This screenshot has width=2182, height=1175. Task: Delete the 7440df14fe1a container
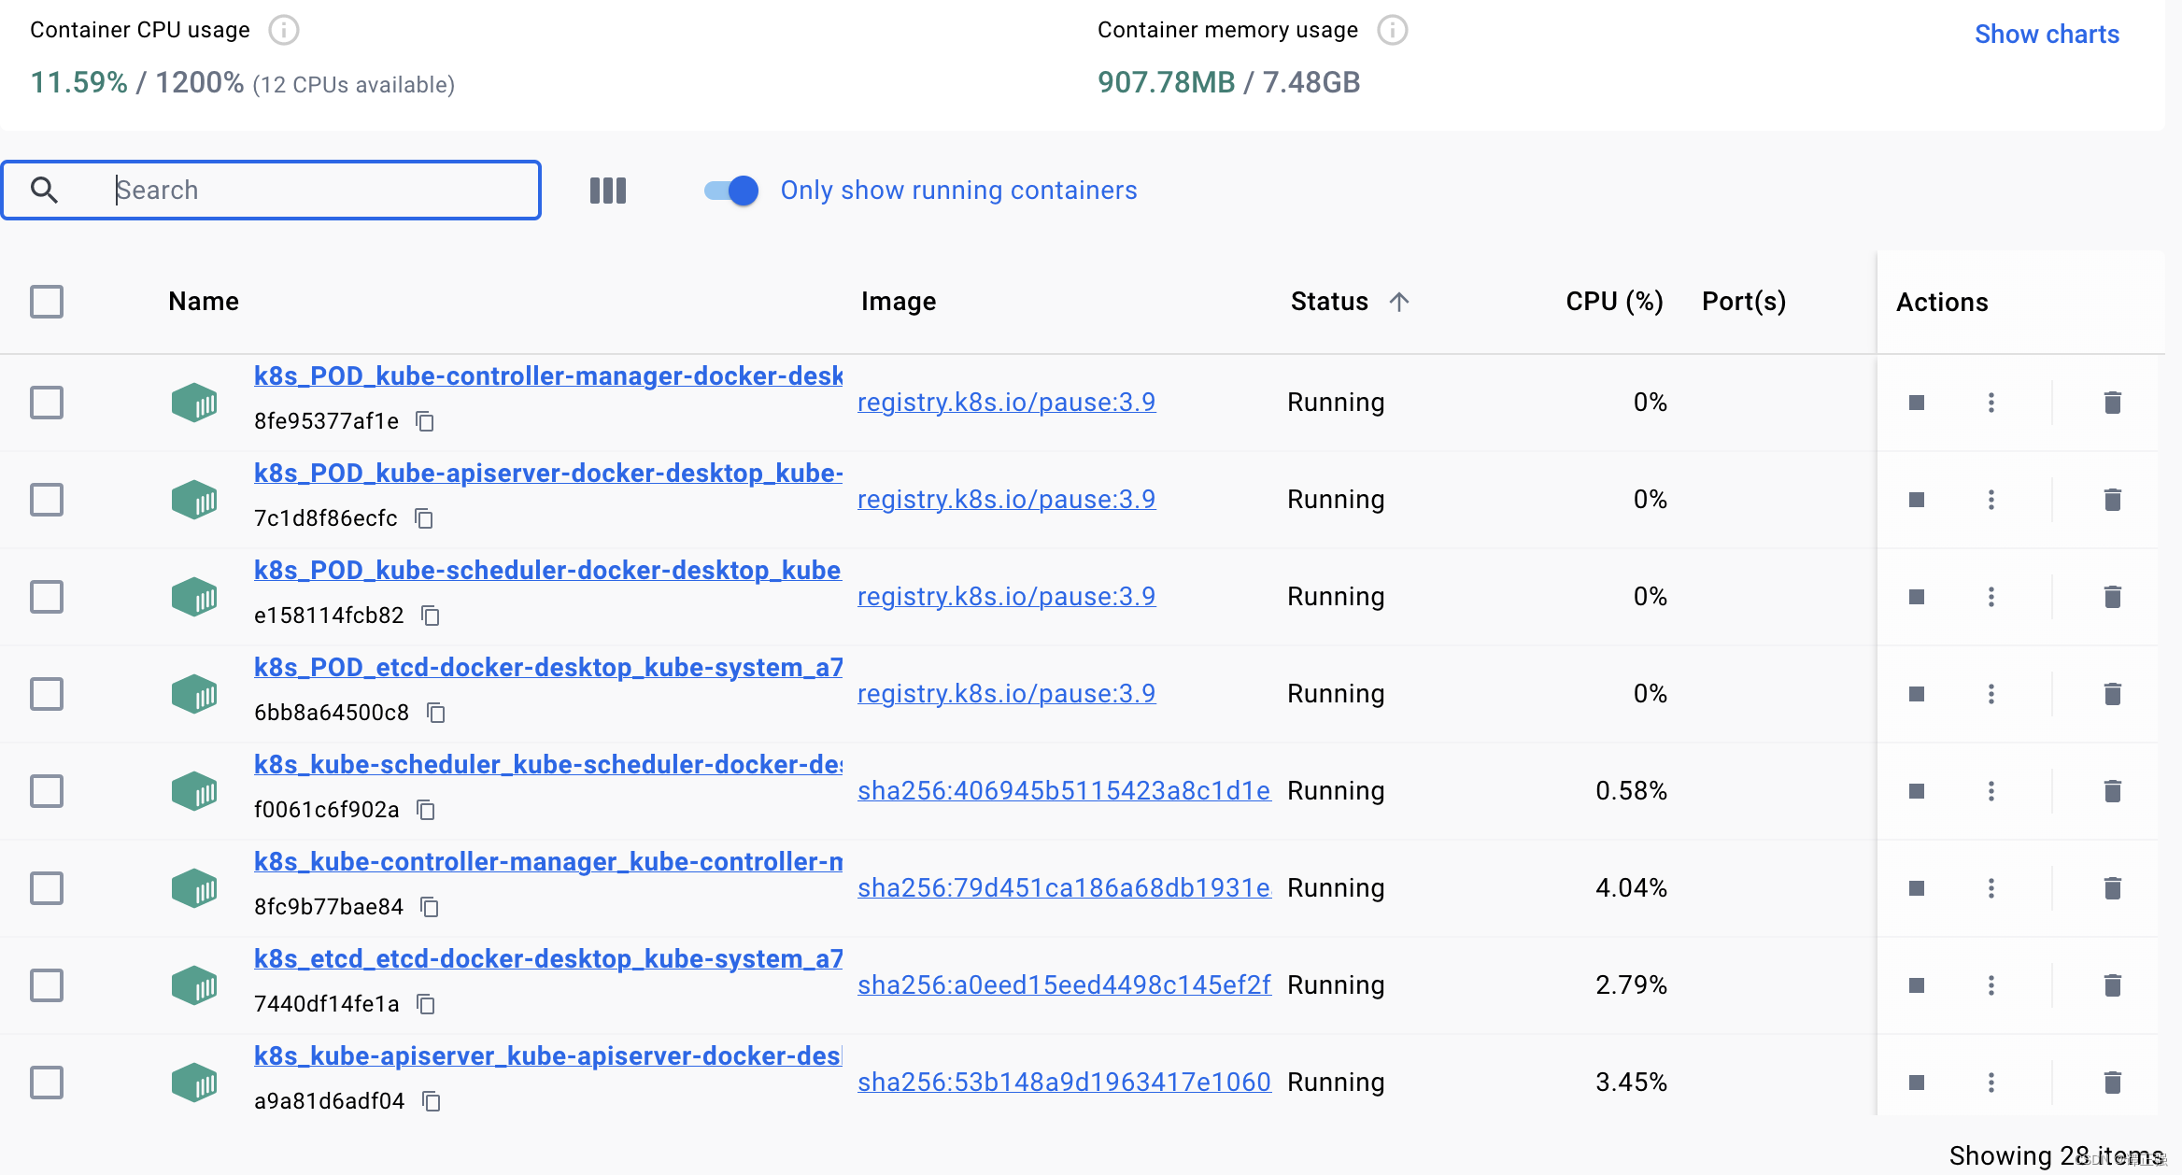point(2112,985)
